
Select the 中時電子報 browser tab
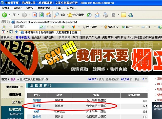click(50, 32)
